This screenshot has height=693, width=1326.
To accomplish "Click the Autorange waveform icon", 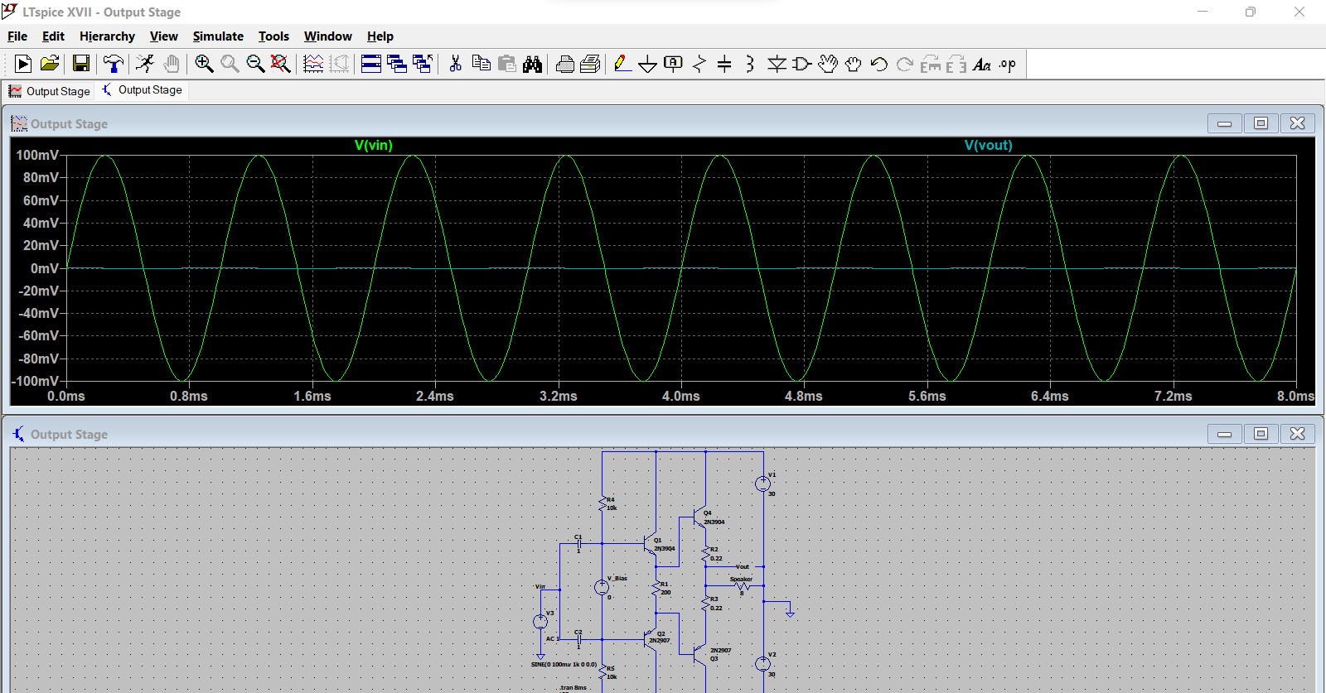I will click(313, 64).
